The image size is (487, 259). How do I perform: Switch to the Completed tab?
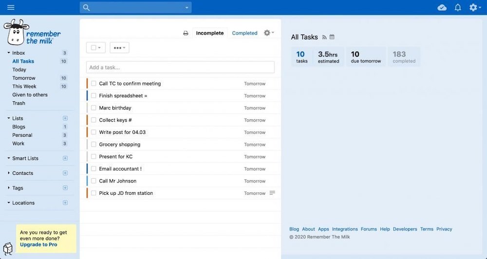tap(244, 33)
